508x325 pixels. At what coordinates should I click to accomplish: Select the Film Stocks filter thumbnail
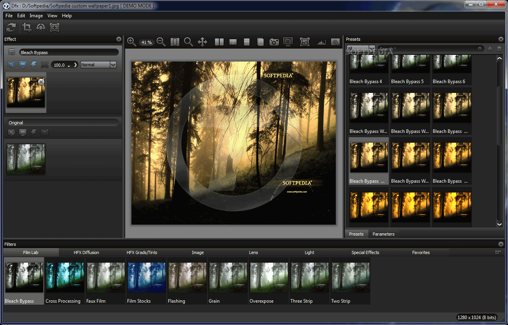coord(146,281)
